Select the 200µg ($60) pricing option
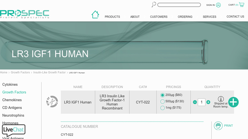The height and width of the screenshot is (139, 248). pyautogui.click(x=162, y=95)
